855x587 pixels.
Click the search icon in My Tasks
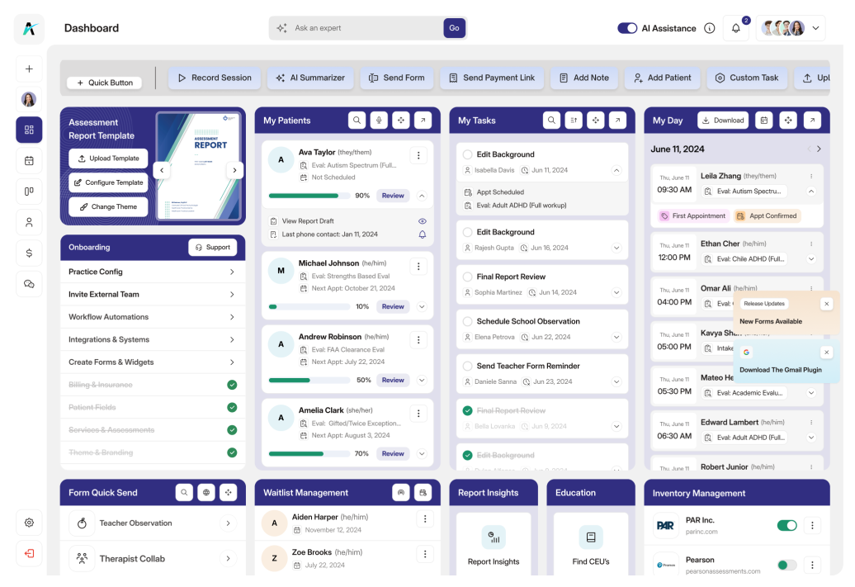tap(551, 121)
